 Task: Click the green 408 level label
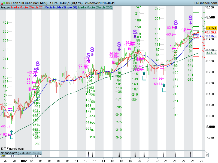coord(5,23)
